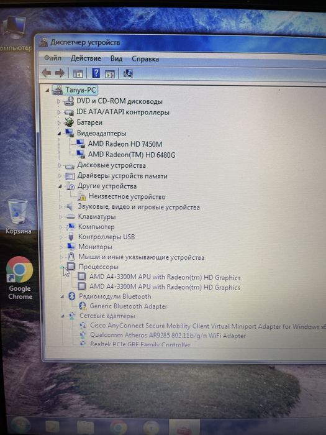
Task: Click the Неизвестное устройство warning icon
Action: point(82,197)
